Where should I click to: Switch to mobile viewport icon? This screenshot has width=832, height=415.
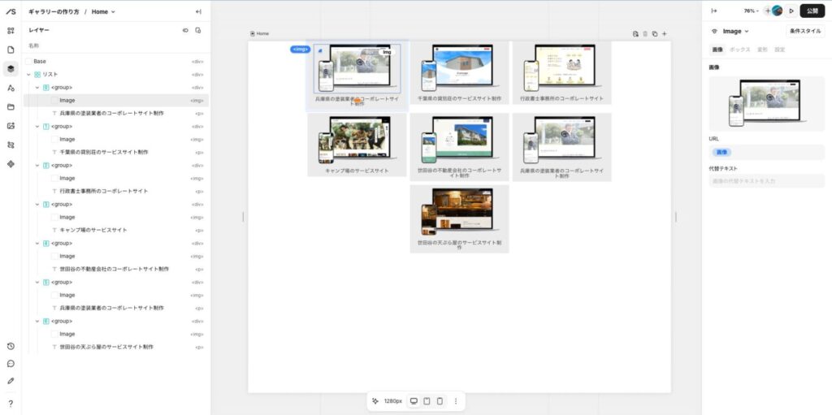point(440,401)
